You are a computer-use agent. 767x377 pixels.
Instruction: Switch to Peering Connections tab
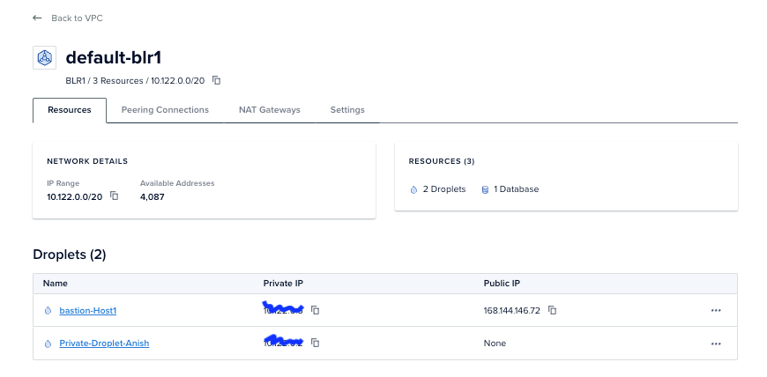165,110
